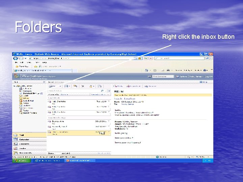Open the Brooks, Alex message
Viewport: 243px width, 182px height.
pyautogui.click(x=79, y=122)
